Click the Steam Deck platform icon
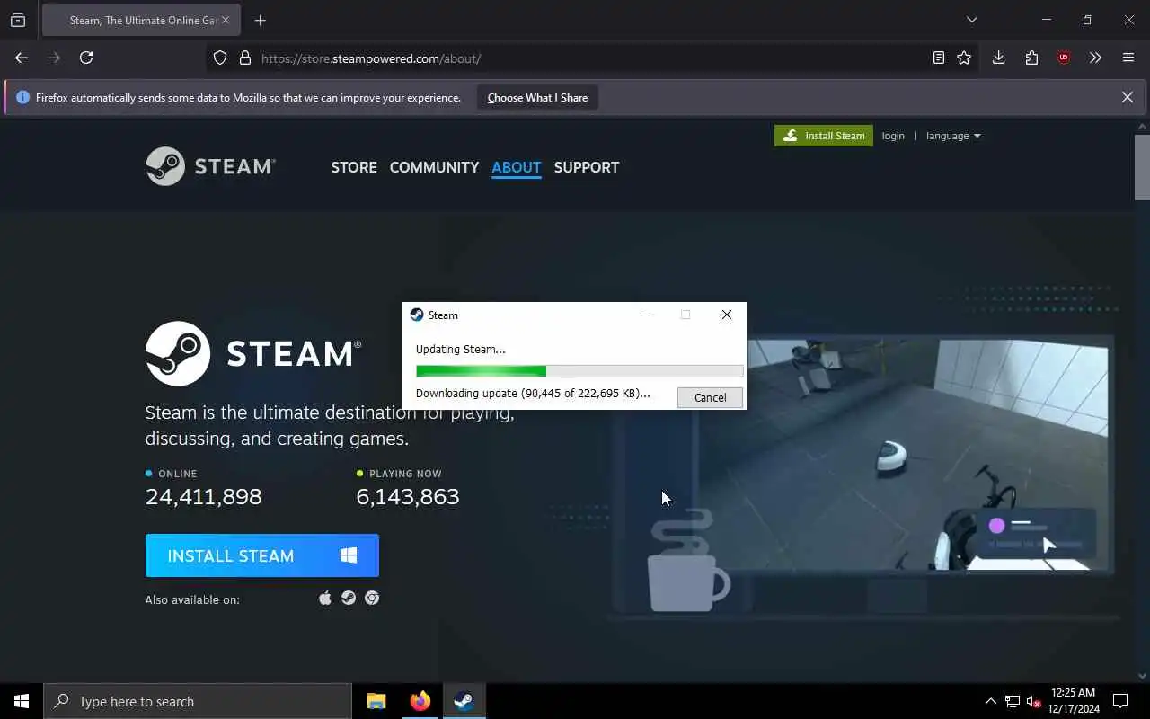 (x=349, y=598)
